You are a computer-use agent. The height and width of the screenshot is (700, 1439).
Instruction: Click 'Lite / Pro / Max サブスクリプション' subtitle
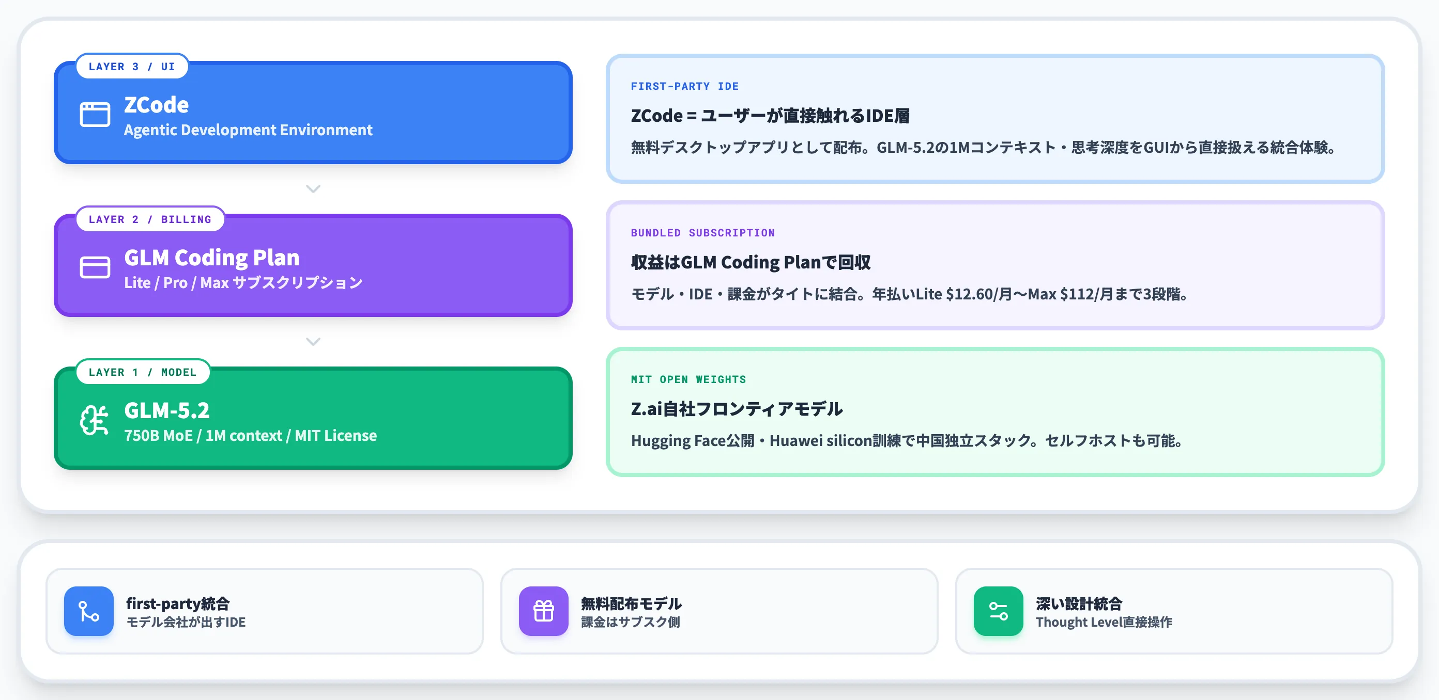point(243,283)
